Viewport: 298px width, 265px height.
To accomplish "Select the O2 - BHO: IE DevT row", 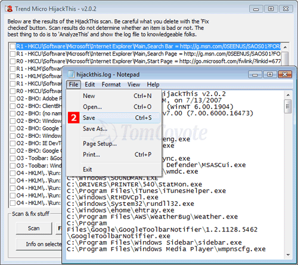I will click(39, 143).
